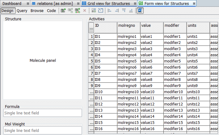Click the align left edges icon
Image resolution: width=219 pixels, height=135 pixels.
coord(109,10)
